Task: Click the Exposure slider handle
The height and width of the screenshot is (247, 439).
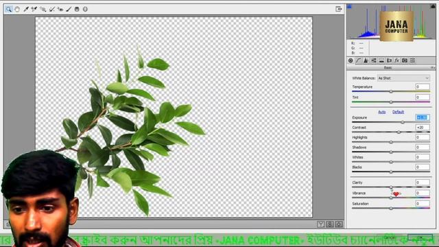Action: click(403, 122)
